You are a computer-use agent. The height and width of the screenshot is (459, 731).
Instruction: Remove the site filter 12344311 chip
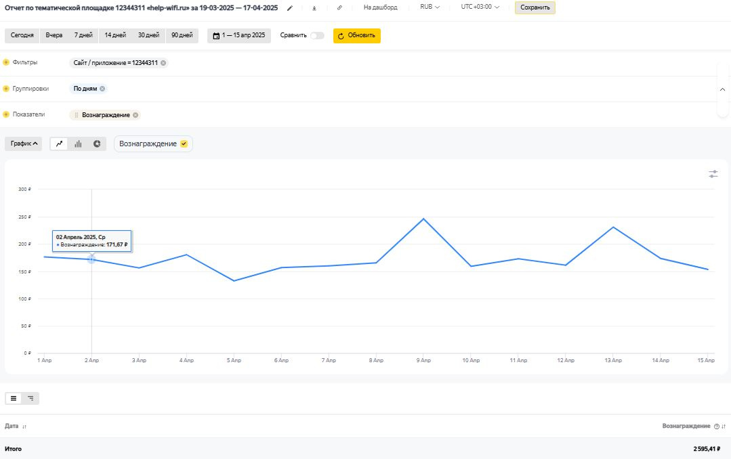(163, 63)
